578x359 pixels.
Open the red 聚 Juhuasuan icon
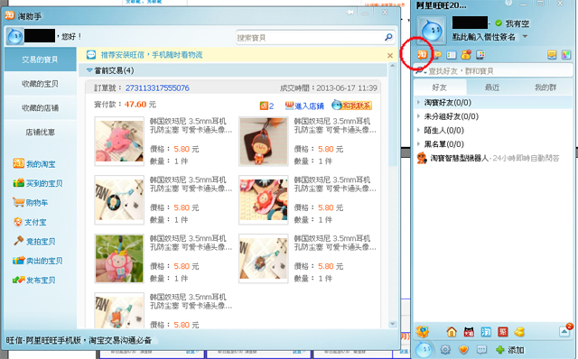pos(503,332)
